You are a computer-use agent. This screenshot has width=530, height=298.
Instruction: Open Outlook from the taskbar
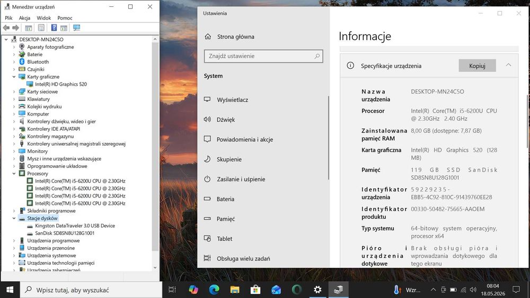[x=276, y=290]
